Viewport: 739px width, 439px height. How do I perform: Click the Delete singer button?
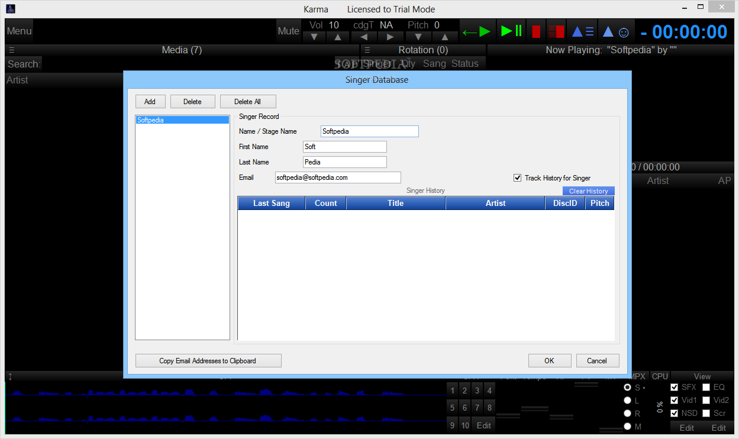[x=192, y=102]
